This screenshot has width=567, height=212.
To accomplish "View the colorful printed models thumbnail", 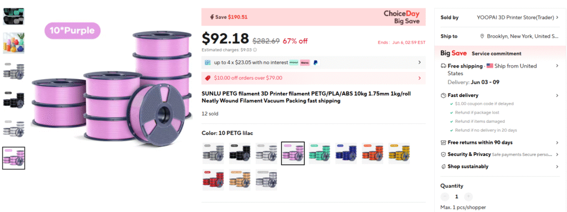I will pyautogui.click(x=14, y=43).
